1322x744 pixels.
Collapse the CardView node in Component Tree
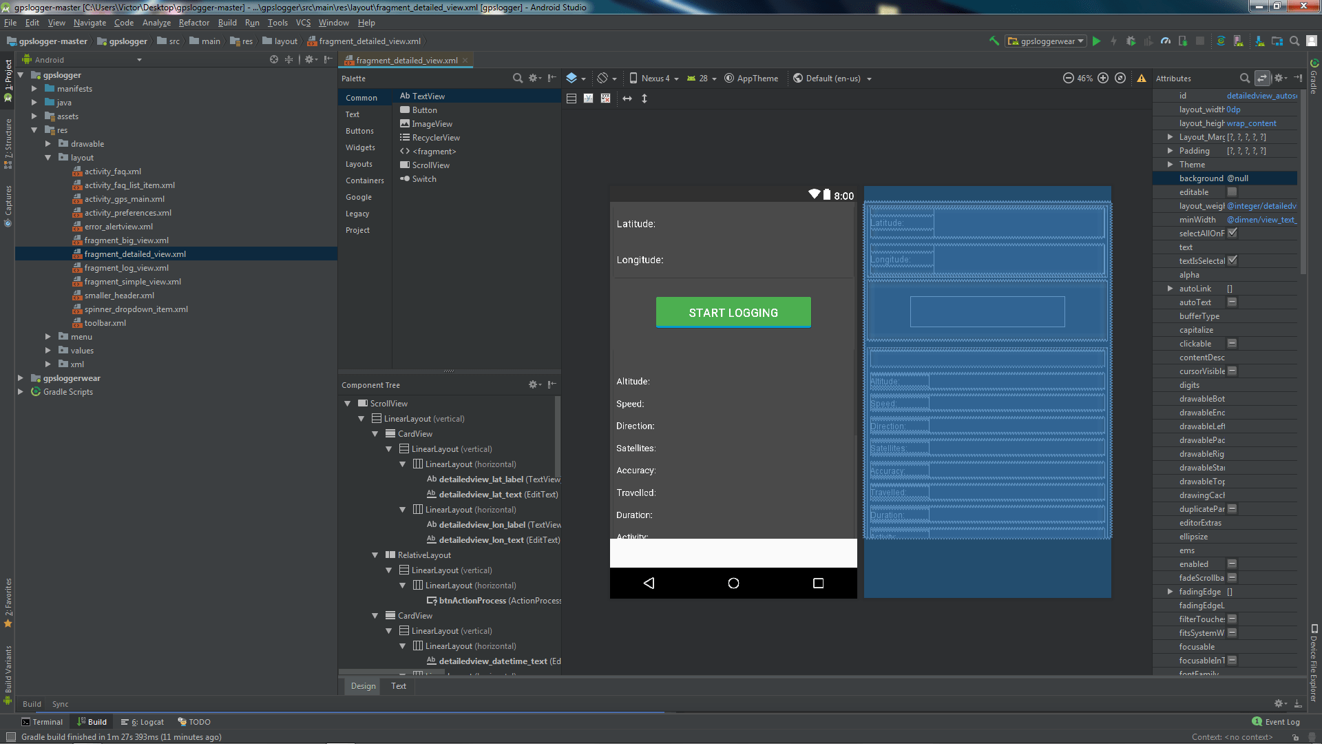click(375, 433)
